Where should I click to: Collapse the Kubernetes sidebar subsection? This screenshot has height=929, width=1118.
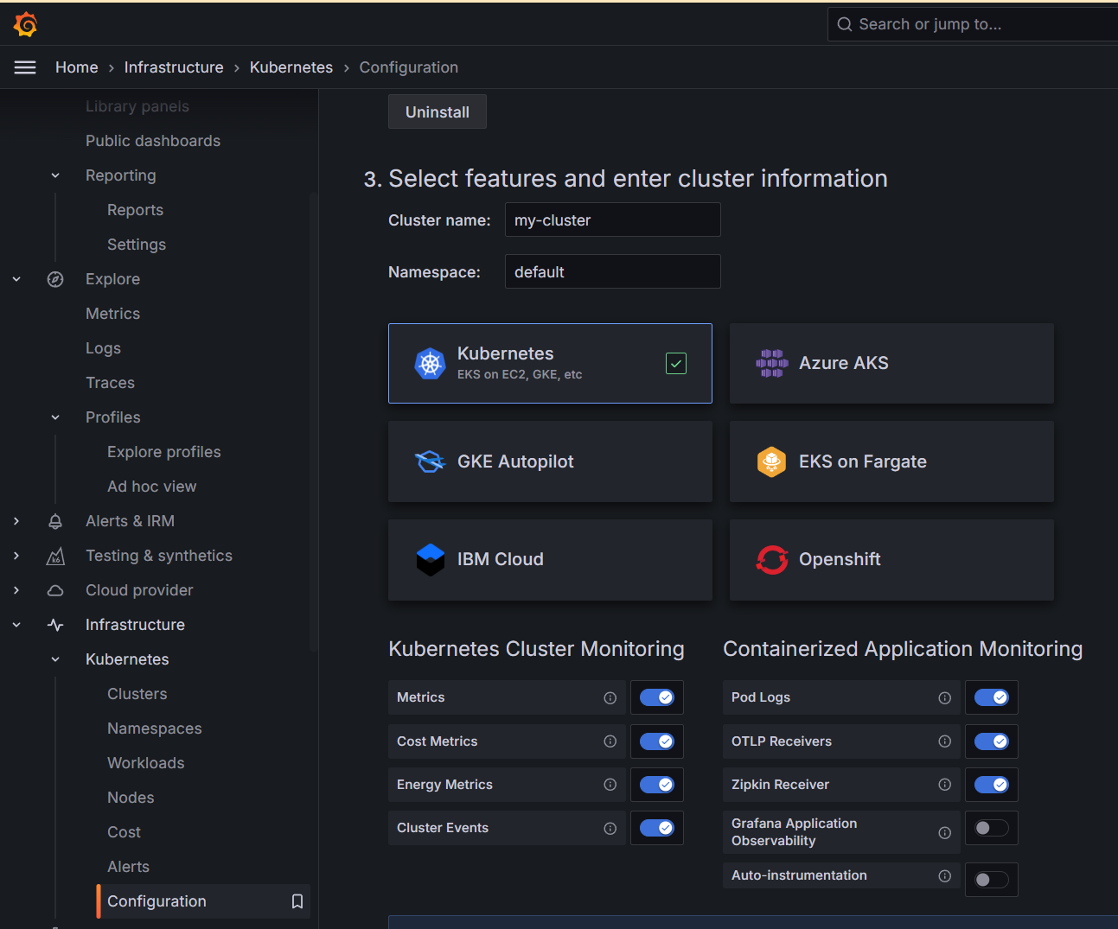tap(55, 659)
